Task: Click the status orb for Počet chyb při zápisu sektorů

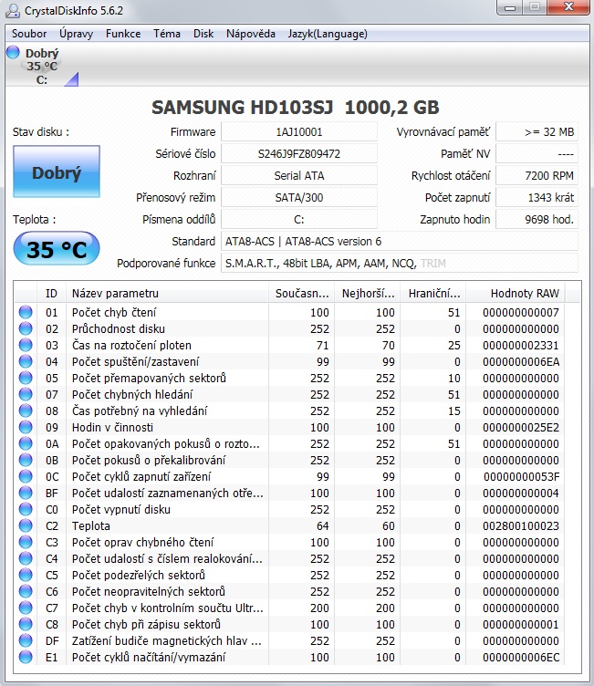Action: (26, 624)
